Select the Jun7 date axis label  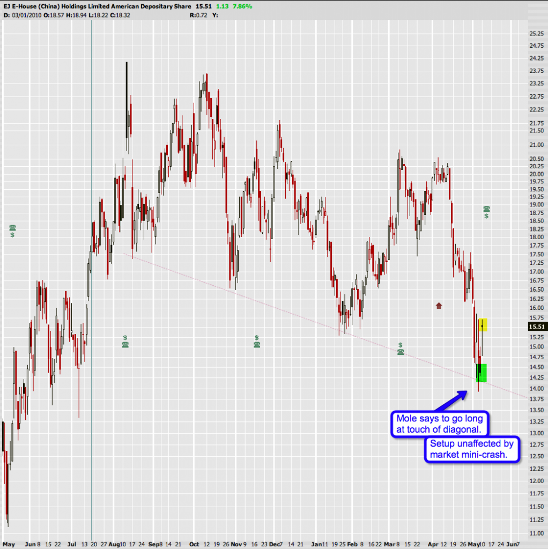click(513, 544)
